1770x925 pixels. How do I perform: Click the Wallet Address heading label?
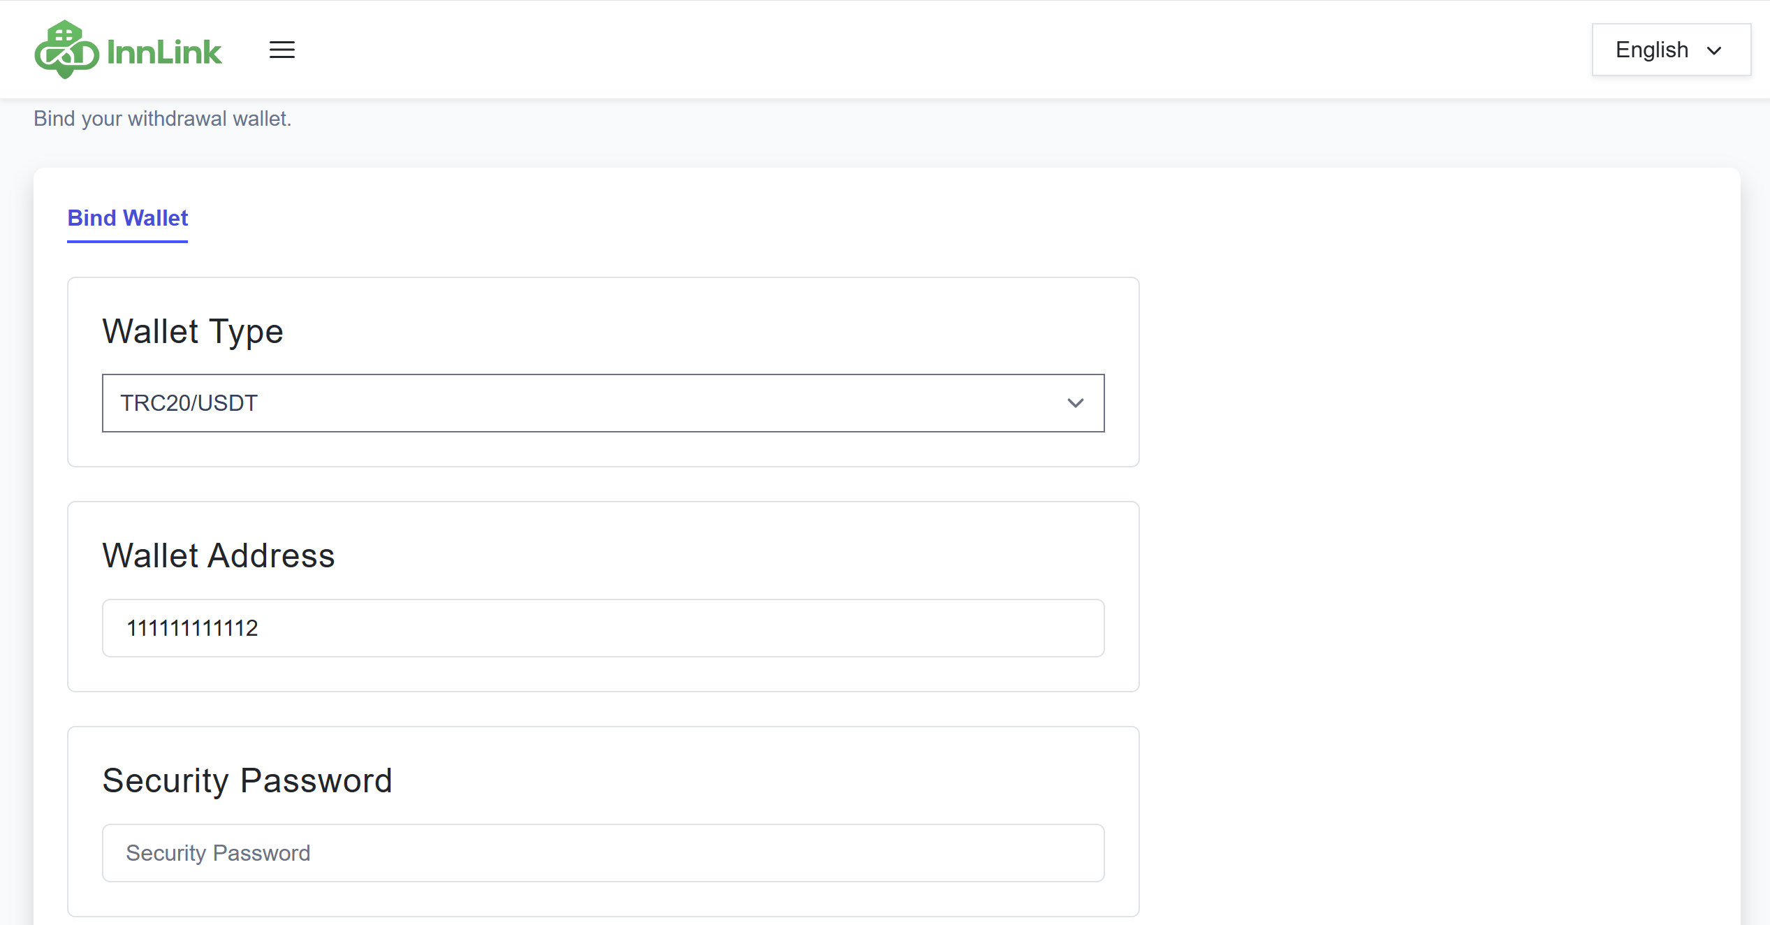[218, 555]
